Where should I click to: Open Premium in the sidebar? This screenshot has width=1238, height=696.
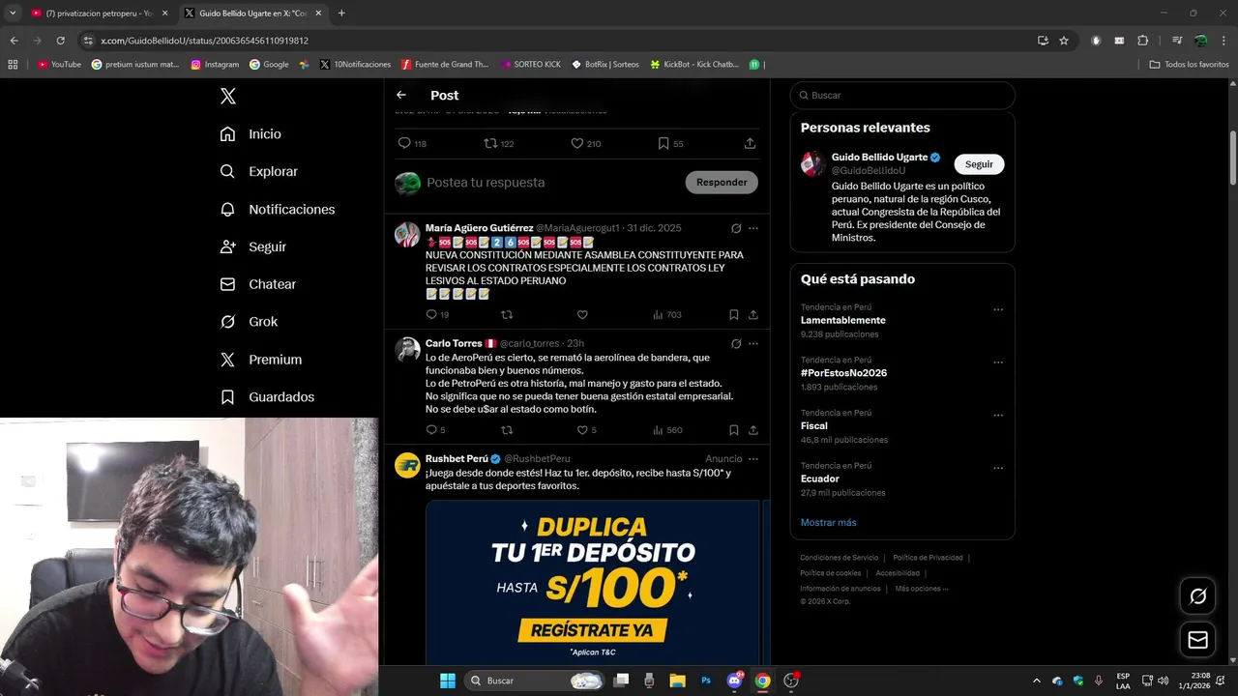pyautogui.click(x=261, y=360)
